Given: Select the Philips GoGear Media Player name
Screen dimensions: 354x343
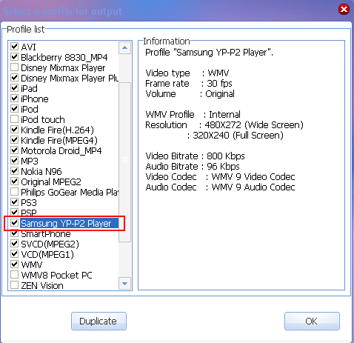Looking at the screenshot, I should pyautogui.click(x=70, y=192).
